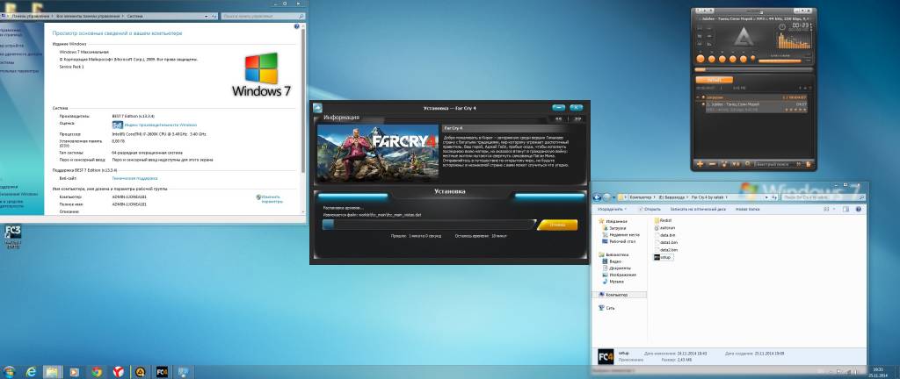The width and height of the screenshot is (900, 379).
Task: Open Индекс производительности Windows link
Action: [160, 125]
